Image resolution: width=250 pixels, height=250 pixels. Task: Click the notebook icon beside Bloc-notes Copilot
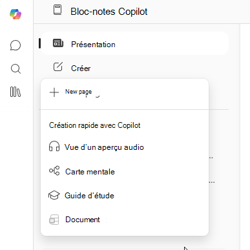[x=57, y=10]
